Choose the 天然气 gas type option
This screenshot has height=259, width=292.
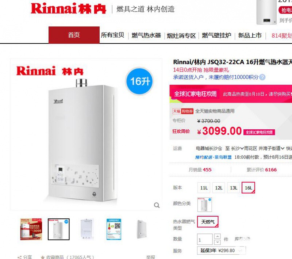tap(208, 222)
